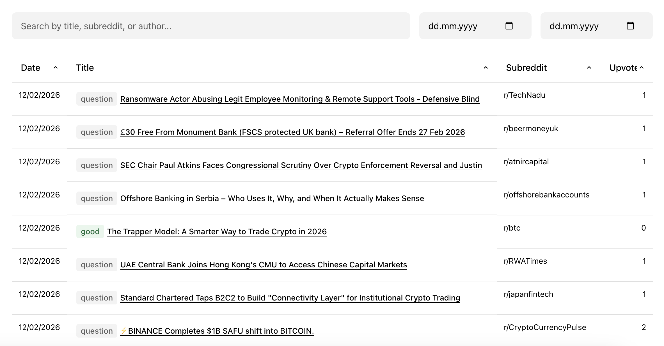The image size is (664, 346).
Task: Click the 'question' tag on Offshore Banking row
Action: pyautogui.click(x=96, y=198)
